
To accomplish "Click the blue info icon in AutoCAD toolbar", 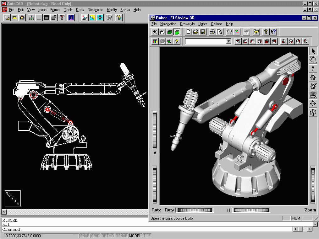I will (71, 18).
